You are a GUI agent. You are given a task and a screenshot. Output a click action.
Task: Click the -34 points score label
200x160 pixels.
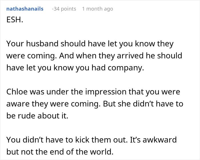[x=64, y=9]
